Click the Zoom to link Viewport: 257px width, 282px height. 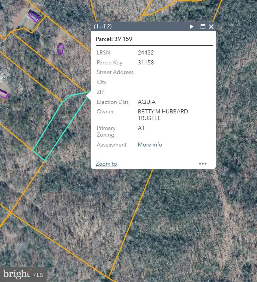click(x=106, y=164)
